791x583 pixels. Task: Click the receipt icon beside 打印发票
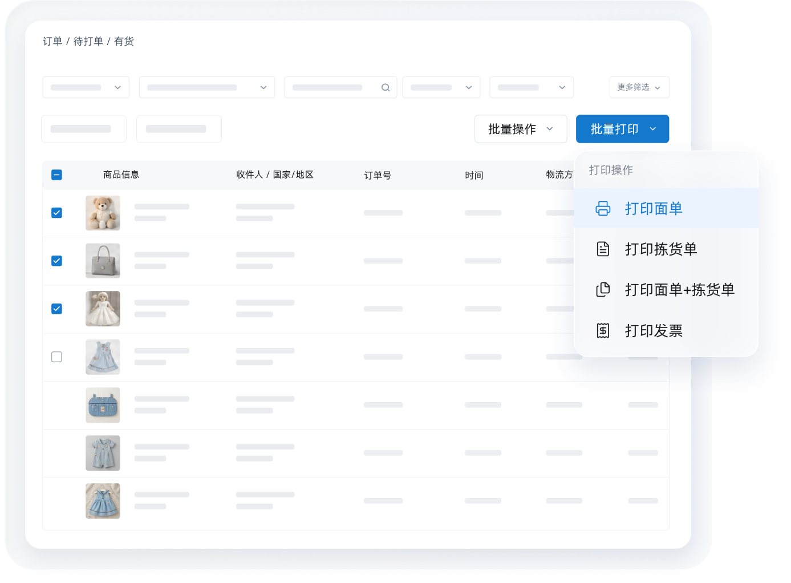[x=603, y=330]
